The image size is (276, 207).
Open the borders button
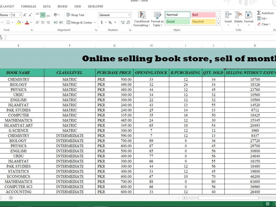[x=8, y=23]
